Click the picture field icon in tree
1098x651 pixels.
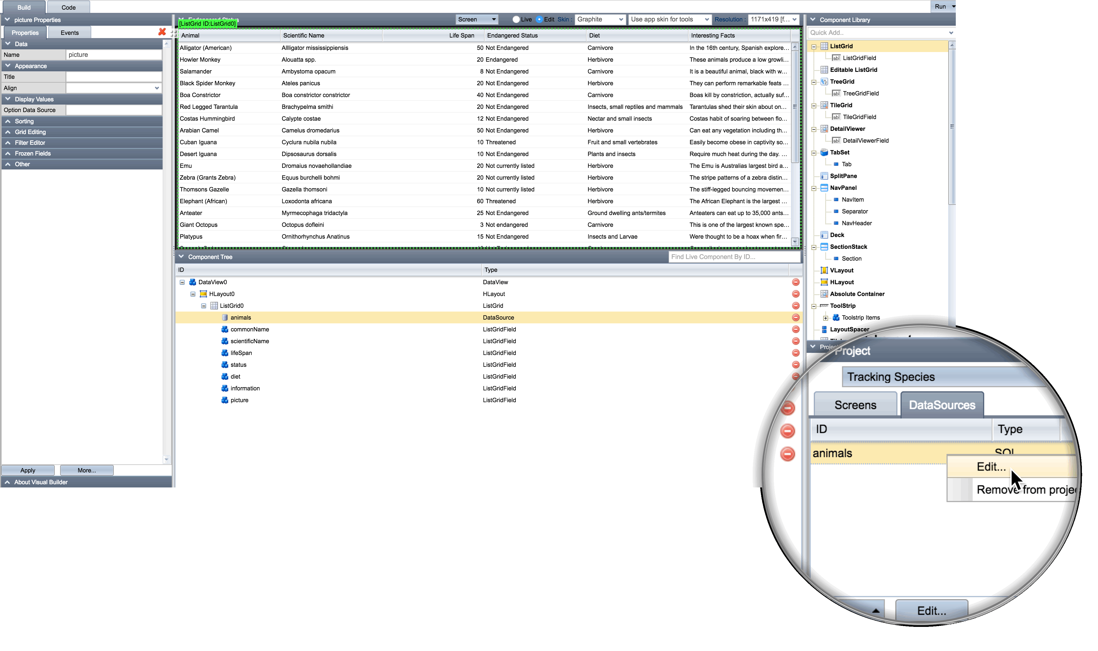pos(225,400)
